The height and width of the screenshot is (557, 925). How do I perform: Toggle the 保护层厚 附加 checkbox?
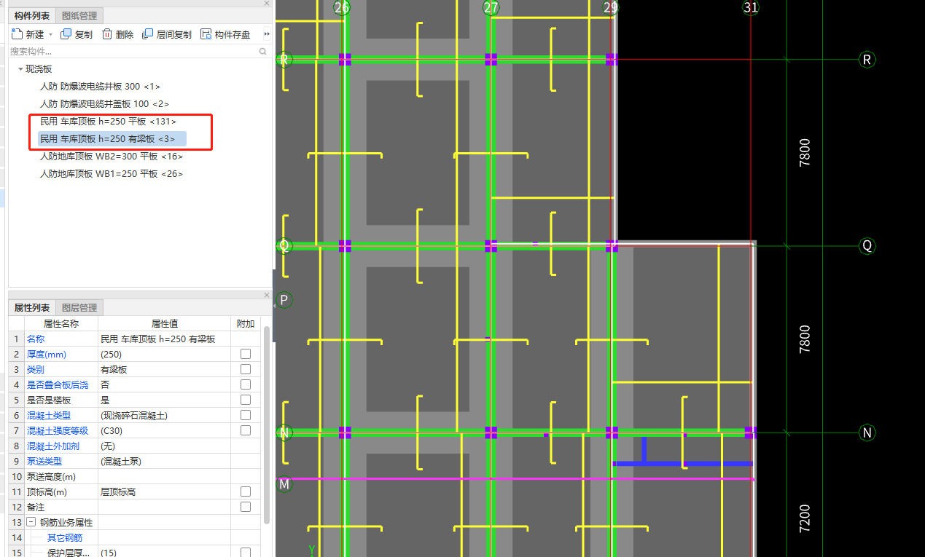[246, 553]
